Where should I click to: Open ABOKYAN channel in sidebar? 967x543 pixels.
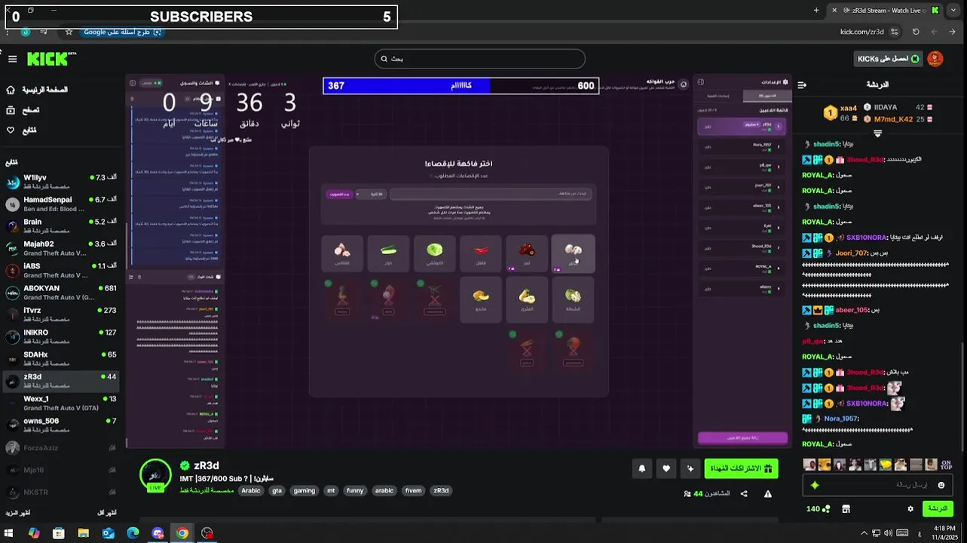(60, 292)
